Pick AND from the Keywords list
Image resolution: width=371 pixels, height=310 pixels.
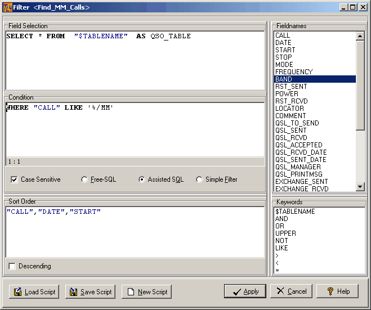click(319, 219)
